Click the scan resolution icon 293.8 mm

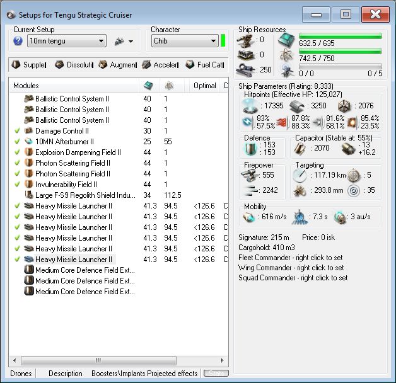point(300,191)
